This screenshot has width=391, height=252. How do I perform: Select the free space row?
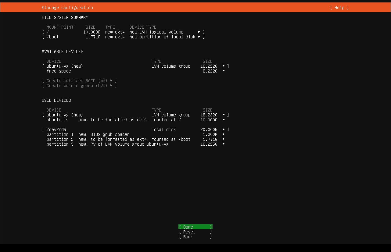(x=136, y=71)
